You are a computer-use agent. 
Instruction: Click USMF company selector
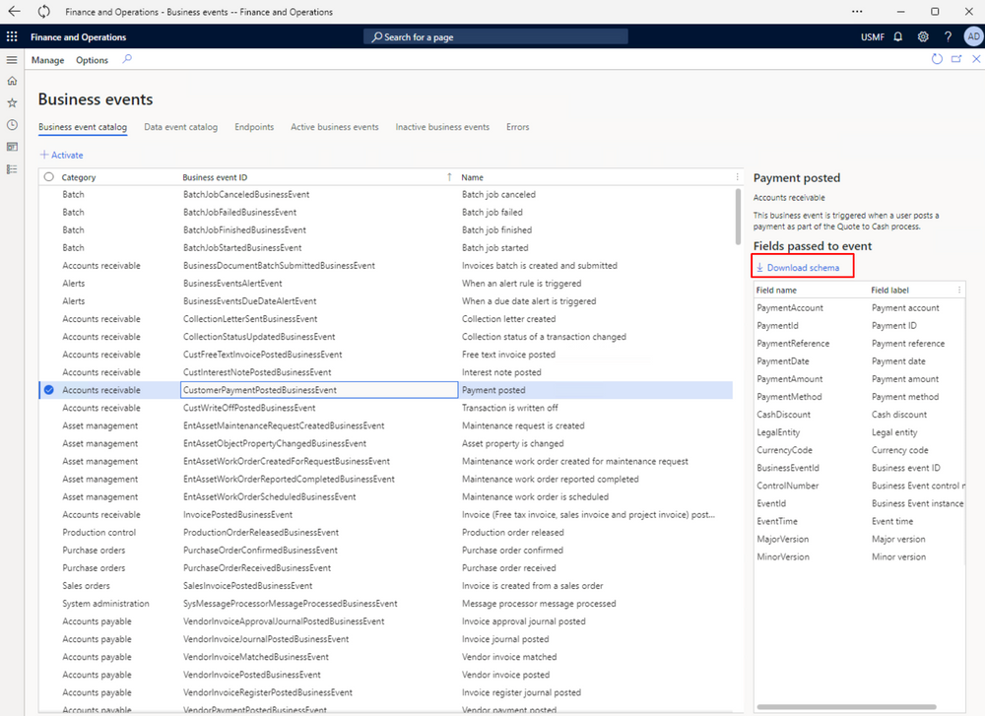[872, 37]
